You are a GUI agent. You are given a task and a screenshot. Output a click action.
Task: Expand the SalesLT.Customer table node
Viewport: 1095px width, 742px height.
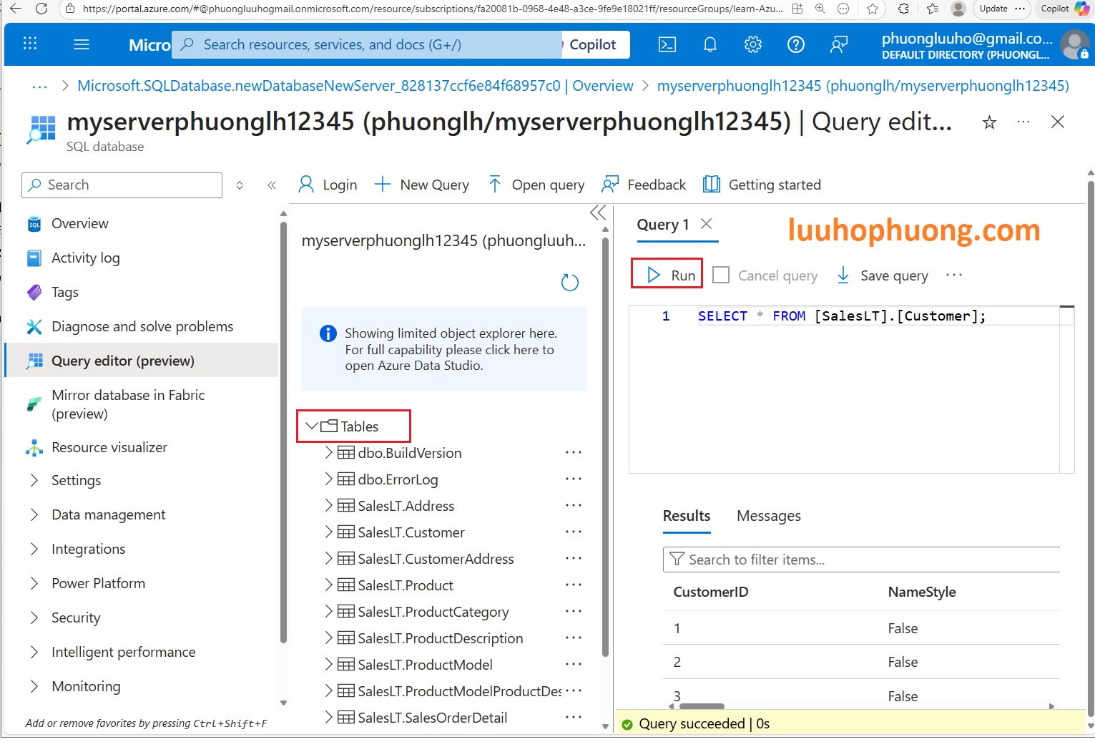click(x=328, y=532)
